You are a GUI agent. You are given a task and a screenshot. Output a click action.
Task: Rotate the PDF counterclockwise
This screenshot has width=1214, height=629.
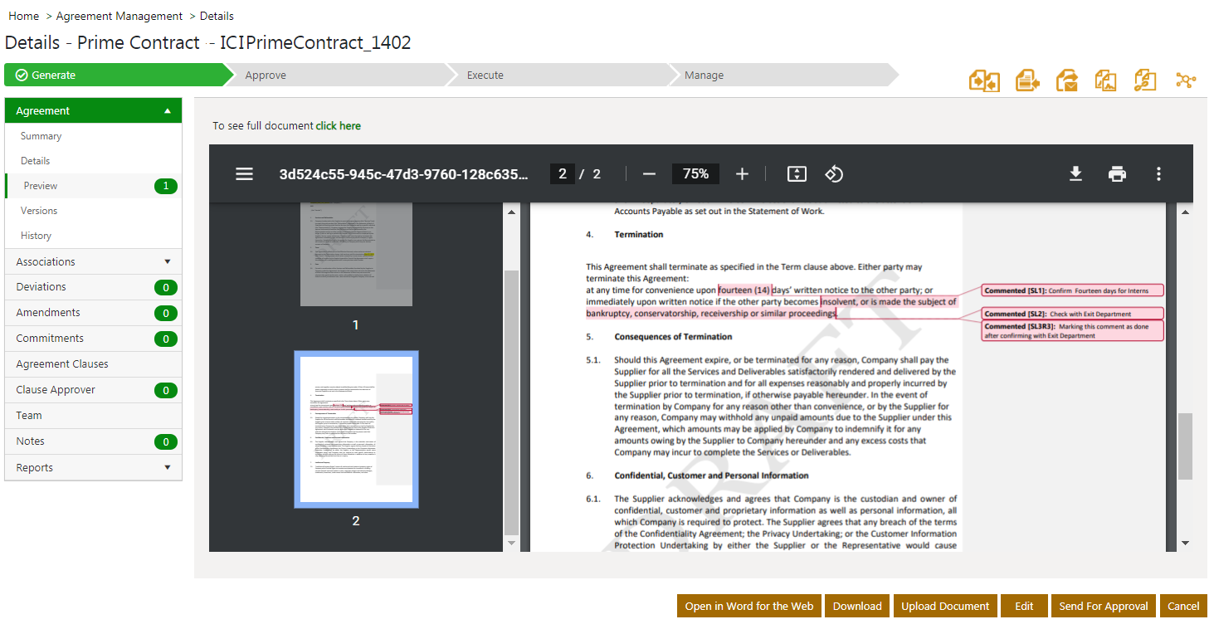coord(834,174)
